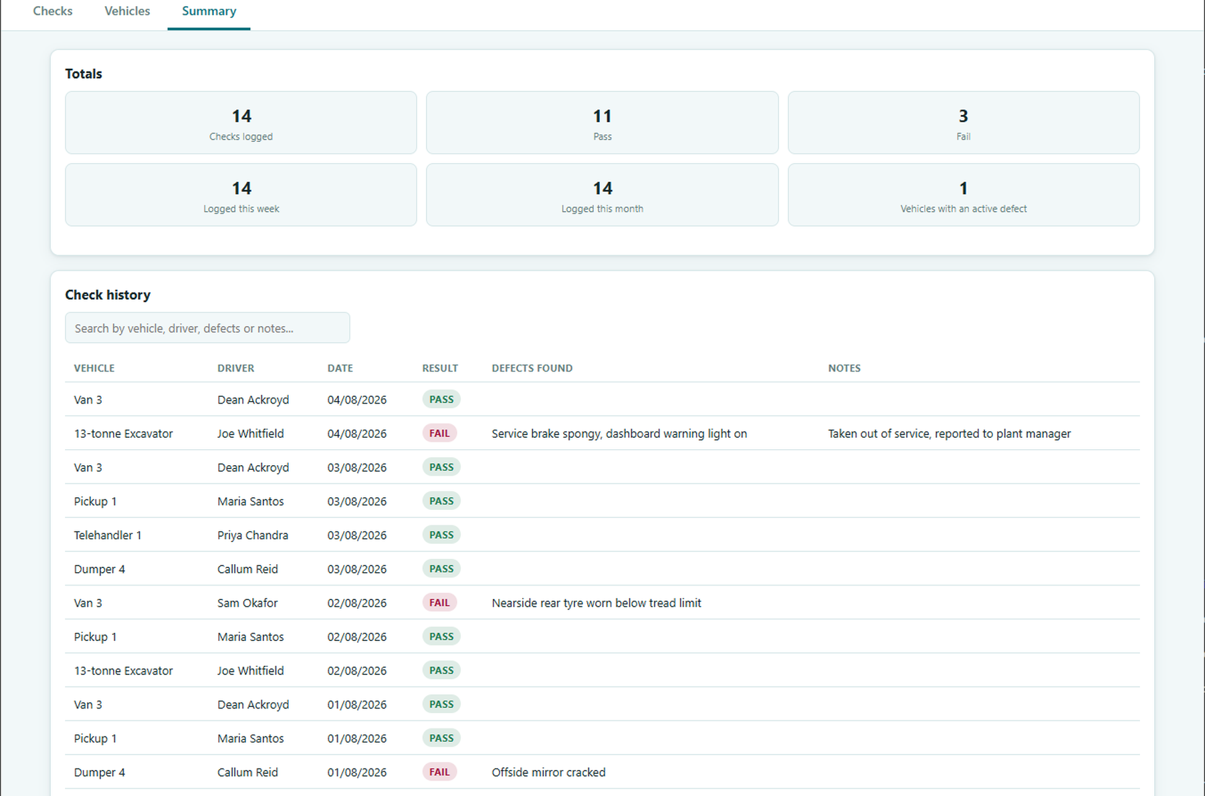Click the Vehicles with an active defect card
Image resolution: width=1205 pixels, height=796 pixels.
pos(963,195)
